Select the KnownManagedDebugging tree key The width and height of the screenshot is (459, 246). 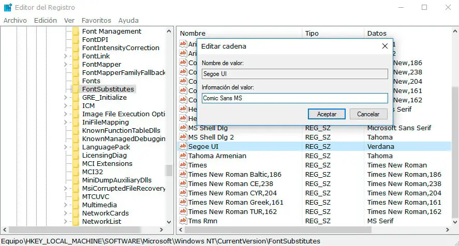pos(124,139)
